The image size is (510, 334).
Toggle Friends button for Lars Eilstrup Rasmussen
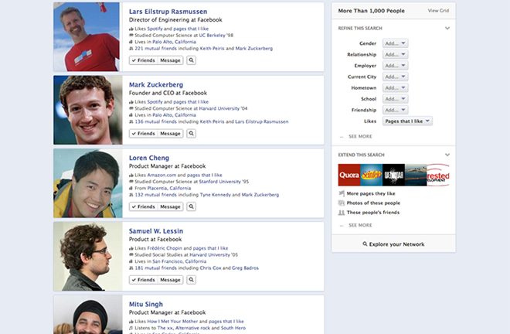pos(144,60)
